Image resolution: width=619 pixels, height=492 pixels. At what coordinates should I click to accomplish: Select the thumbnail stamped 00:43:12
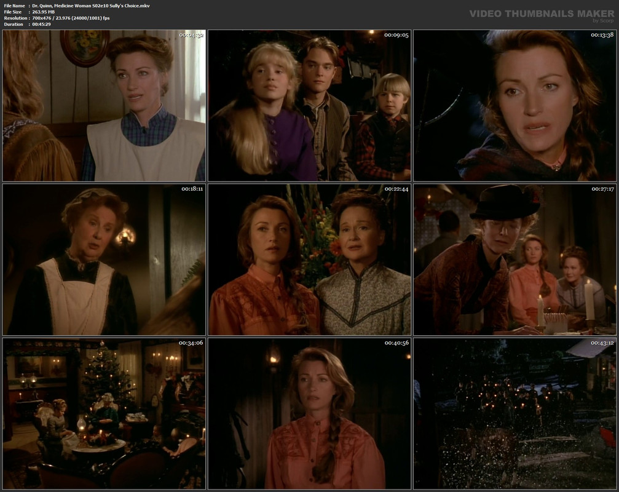515,413
